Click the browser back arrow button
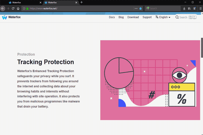 (x=3, y=8)
